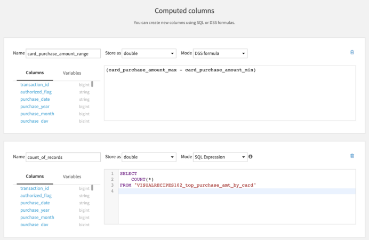The image size is (369, 240).
Task: Insert authorized_flag column in first block
Action: [x=36, y=92]
